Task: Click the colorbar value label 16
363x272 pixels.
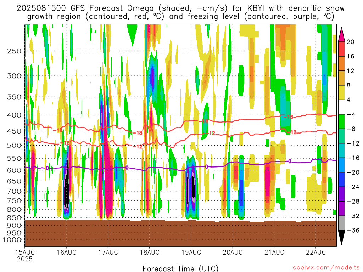Action: pyautogui.click(x=351, y=56)
